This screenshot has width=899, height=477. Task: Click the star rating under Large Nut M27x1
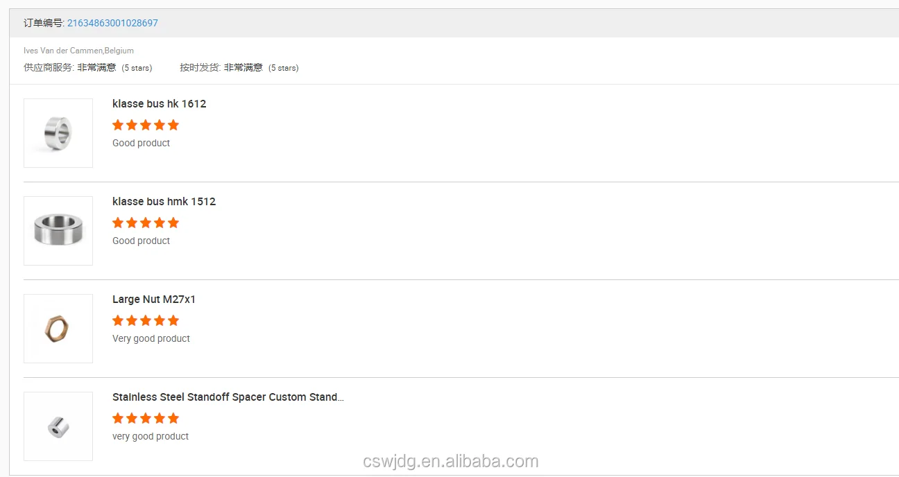tap(146, 320)
